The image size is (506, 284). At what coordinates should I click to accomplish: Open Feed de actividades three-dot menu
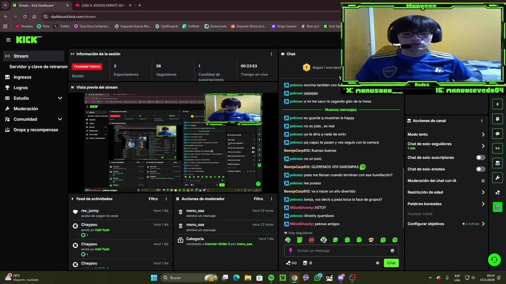166,199
